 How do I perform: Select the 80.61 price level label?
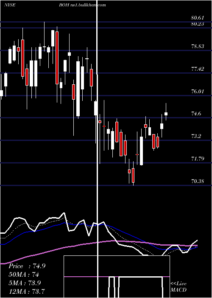(198, 18)
